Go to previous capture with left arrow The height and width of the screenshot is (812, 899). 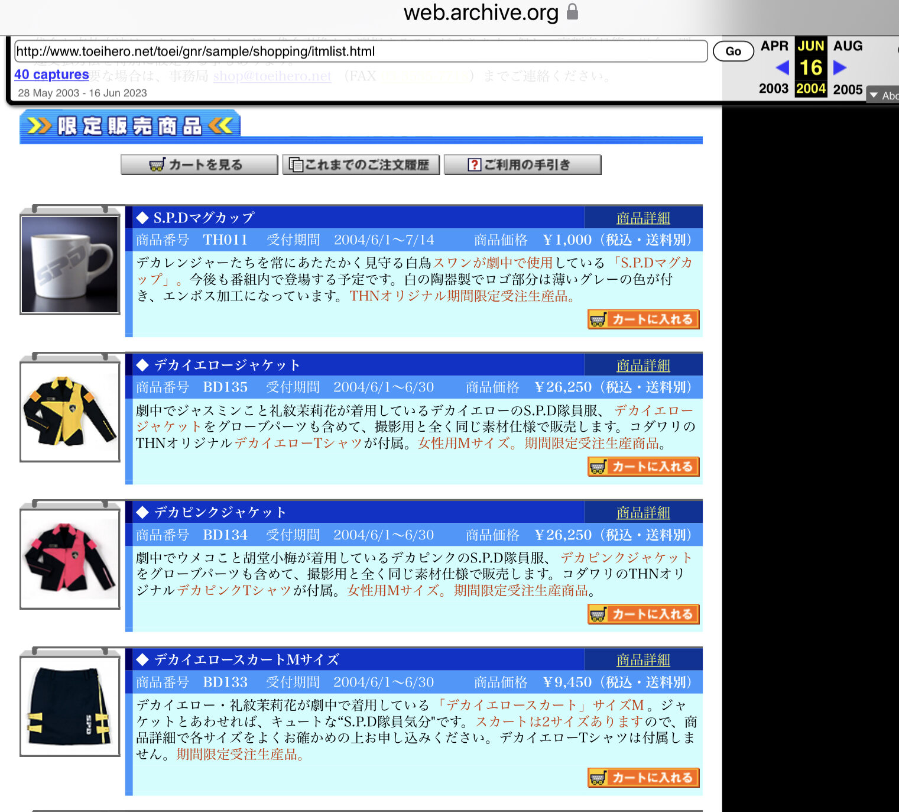point(782,67)
